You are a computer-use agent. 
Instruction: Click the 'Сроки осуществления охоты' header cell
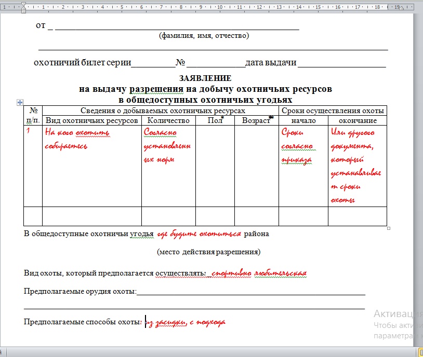pyautogui.click(x=333, y=111)
